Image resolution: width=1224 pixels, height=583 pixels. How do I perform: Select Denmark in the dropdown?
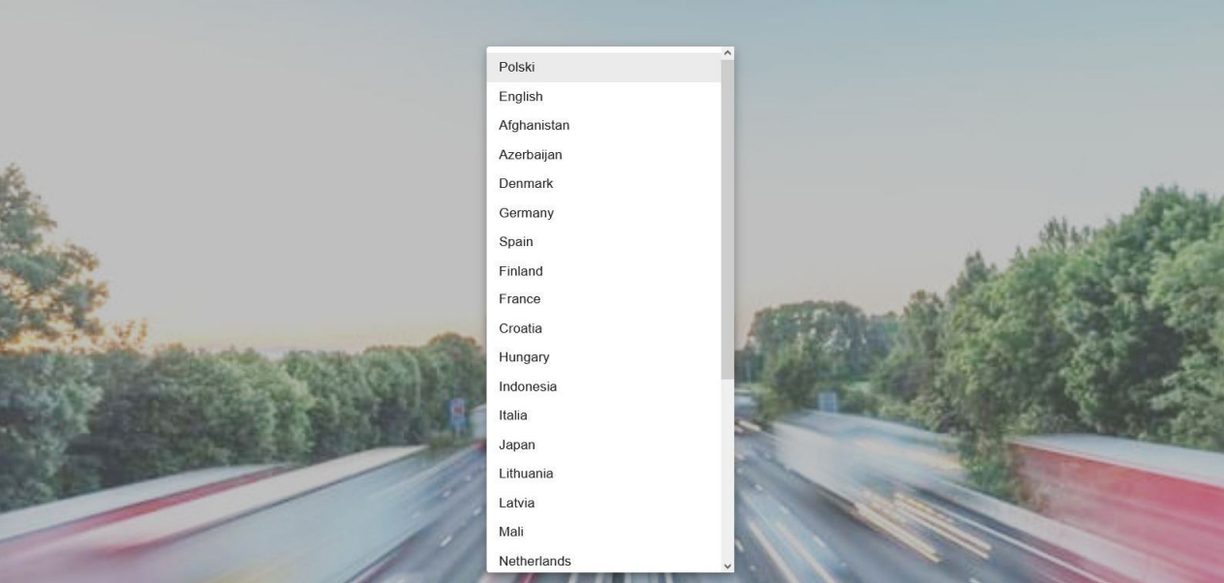(x=603, y=183)
